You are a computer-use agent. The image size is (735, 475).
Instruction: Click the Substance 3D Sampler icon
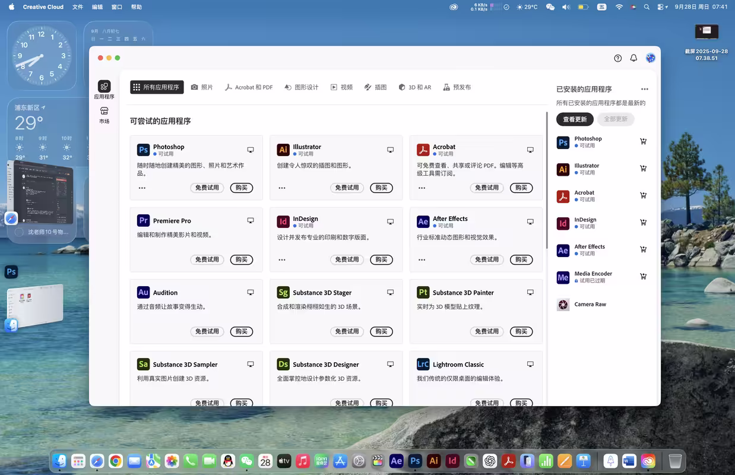pyautogui.click(x=143, y=365)
